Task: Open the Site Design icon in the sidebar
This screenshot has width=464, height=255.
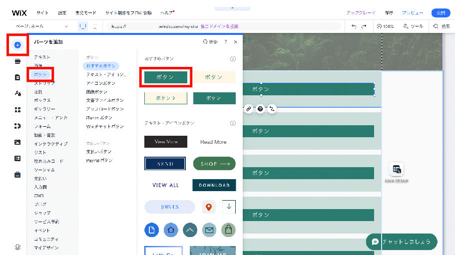Action: pyautogui.click(x=17, y=93)
